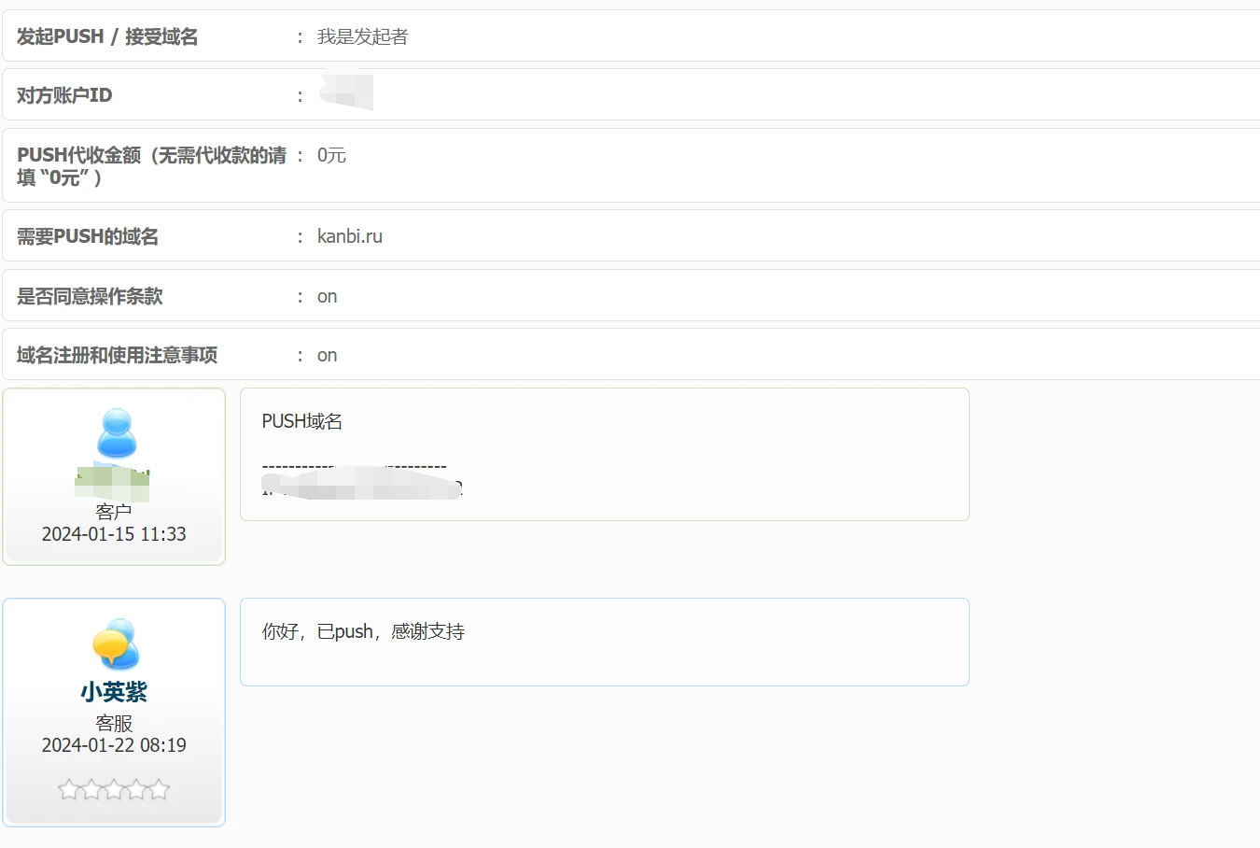1260x848 pixels.
Task: Click the blue customer avatar icon
Action: [117, 432]
